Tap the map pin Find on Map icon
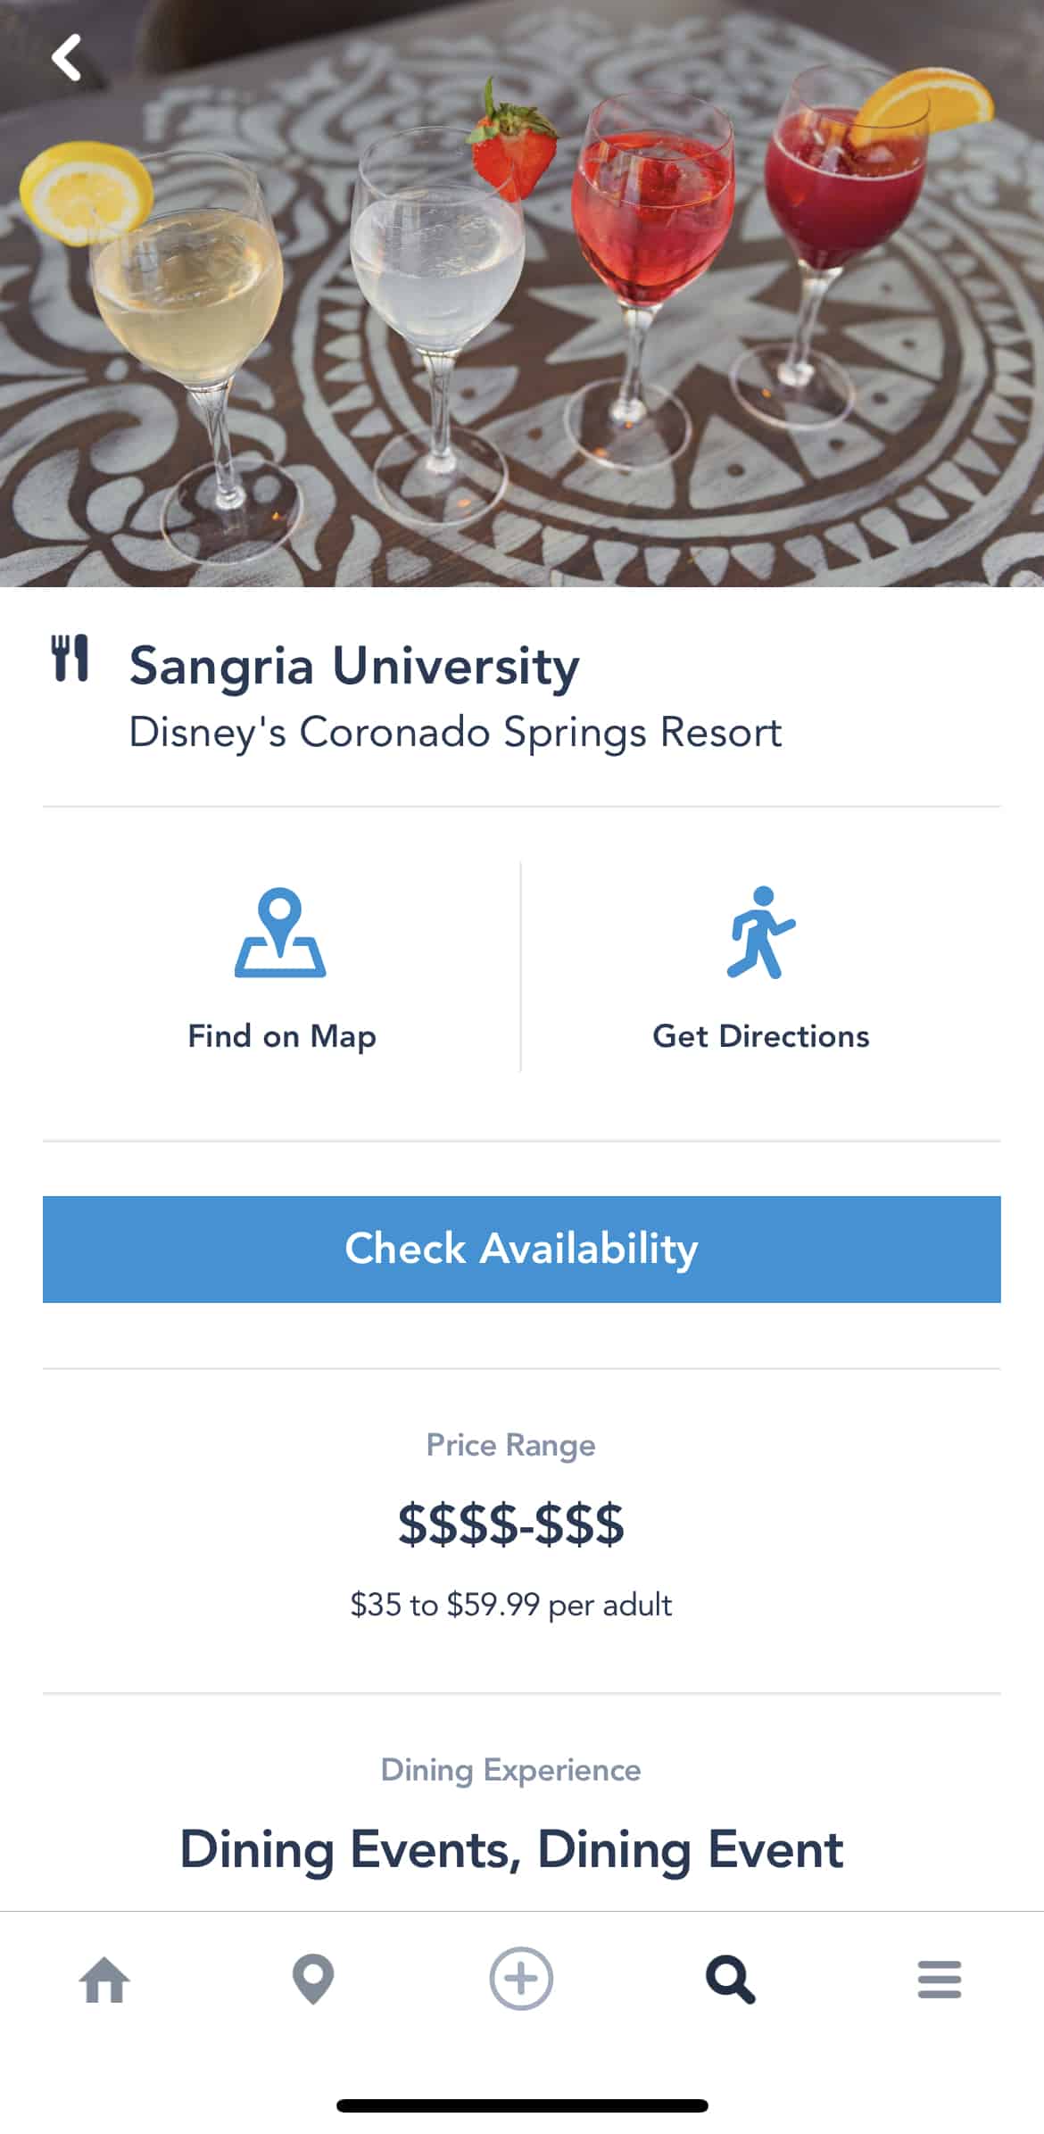 280,933
